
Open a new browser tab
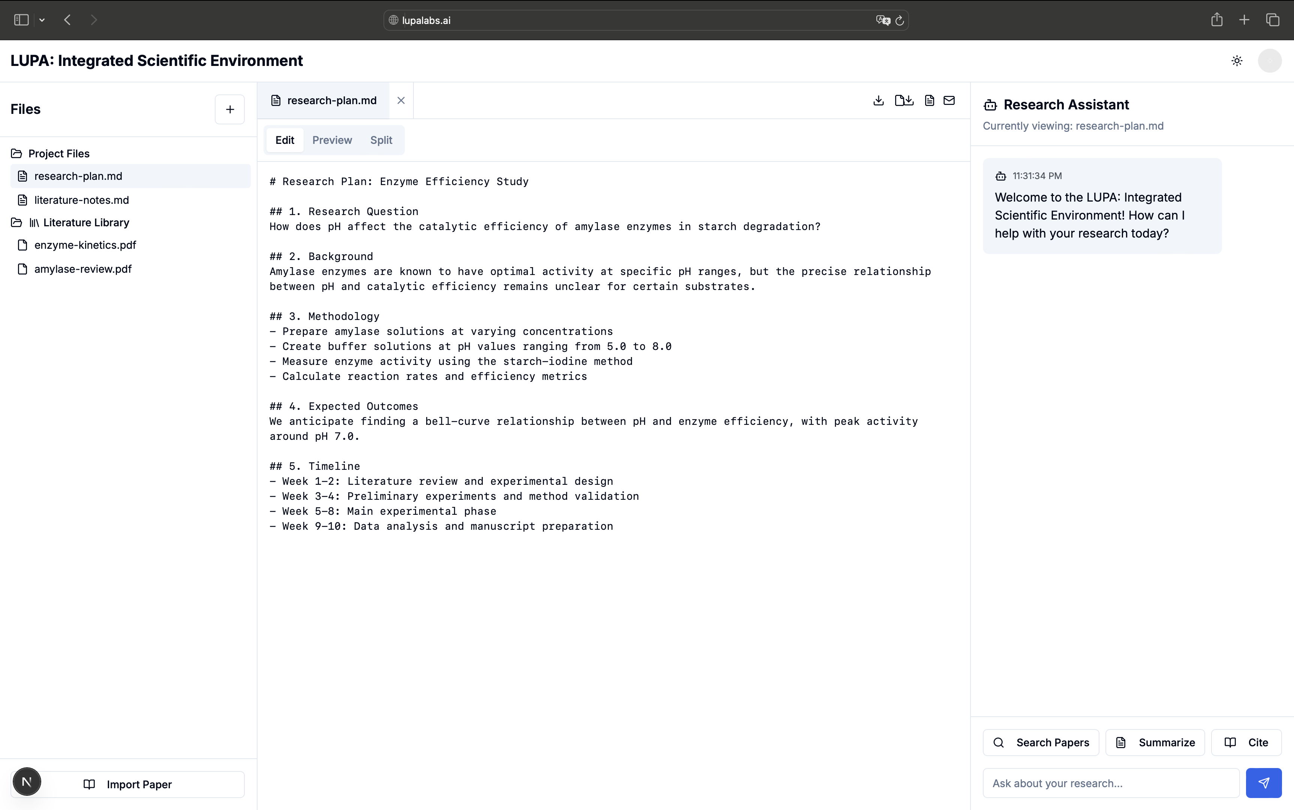1244,20
